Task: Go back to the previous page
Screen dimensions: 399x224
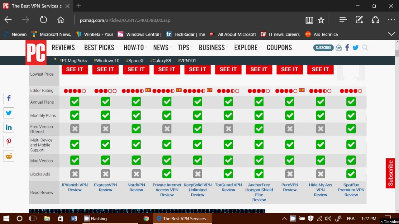Action: [x=8, y=20]
